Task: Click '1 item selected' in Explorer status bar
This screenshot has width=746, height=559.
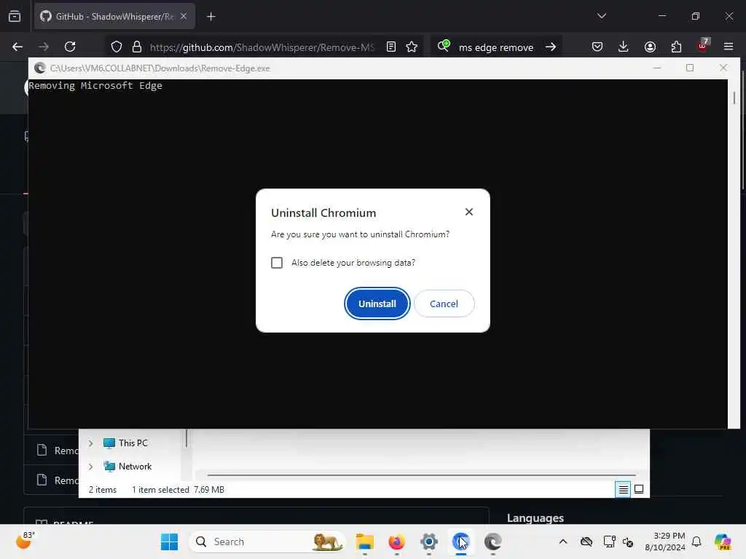Action: pos(160,490)
